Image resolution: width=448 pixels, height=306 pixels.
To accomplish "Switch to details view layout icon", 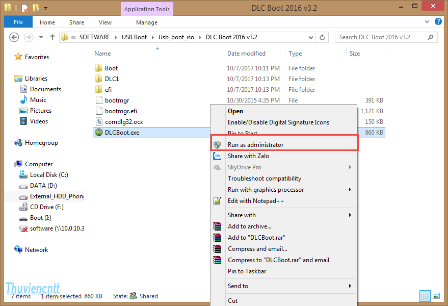I will tap(425, 296).
